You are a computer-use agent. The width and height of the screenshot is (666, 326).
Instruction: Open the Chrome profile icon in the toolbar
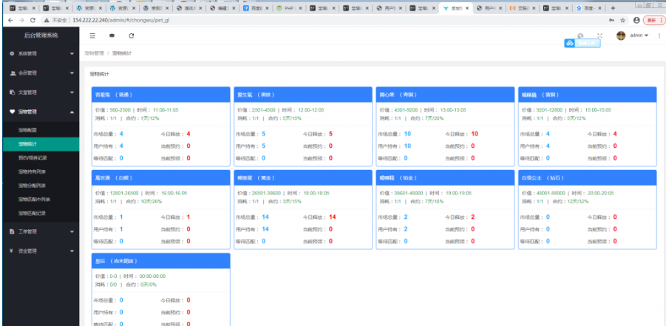[x=636, y=20]
